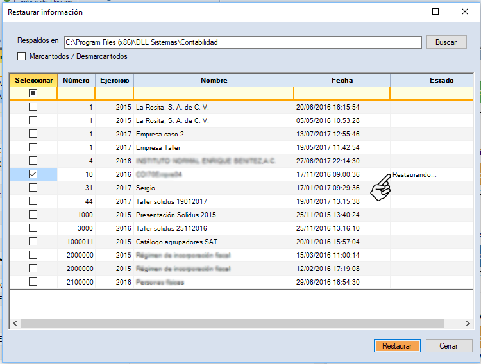Click the Nombre column header

click(214, 81)
